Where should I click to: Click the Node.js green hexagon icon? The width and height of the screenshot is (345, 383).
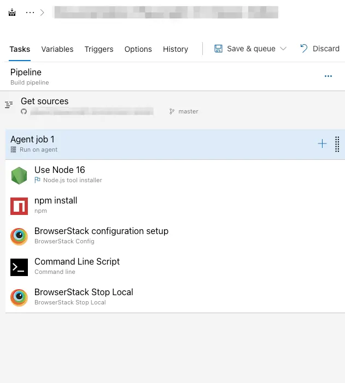(x=19, y=176)
